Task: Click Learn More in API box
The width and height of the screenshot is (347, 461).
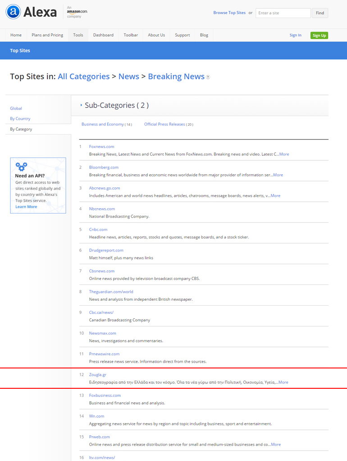Action: [x=26, y=207]
